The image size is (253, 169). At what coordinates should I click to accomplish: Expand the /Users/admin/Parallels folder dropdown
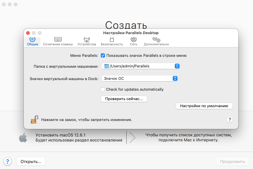pos(177,66)
